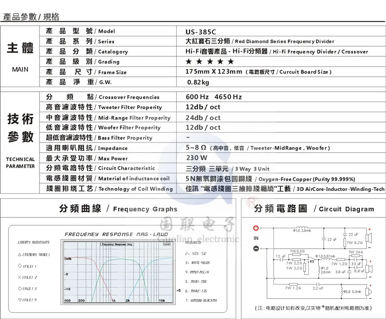
Task: Select the 600 Hz 4650 Hz crossover value
Action: click(213, 97)
